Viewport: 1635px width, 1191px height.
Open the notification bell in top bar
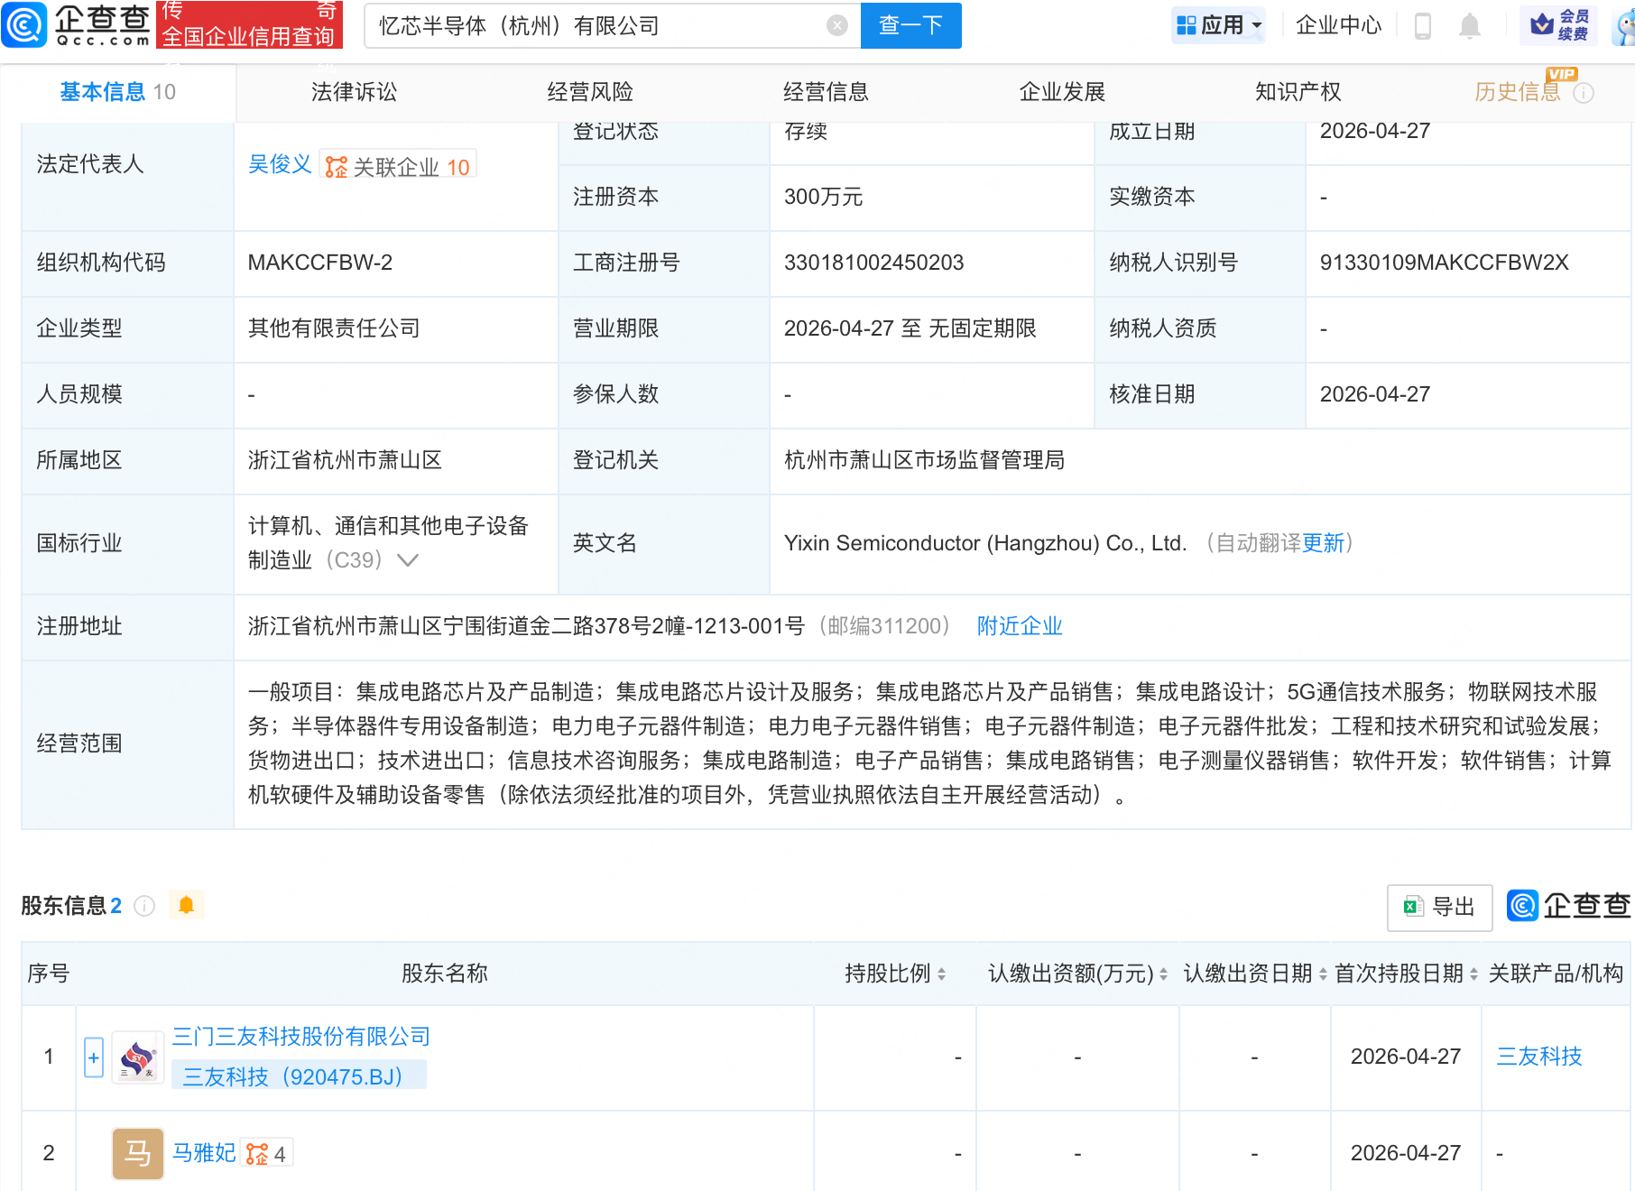tap(1469, 25)
